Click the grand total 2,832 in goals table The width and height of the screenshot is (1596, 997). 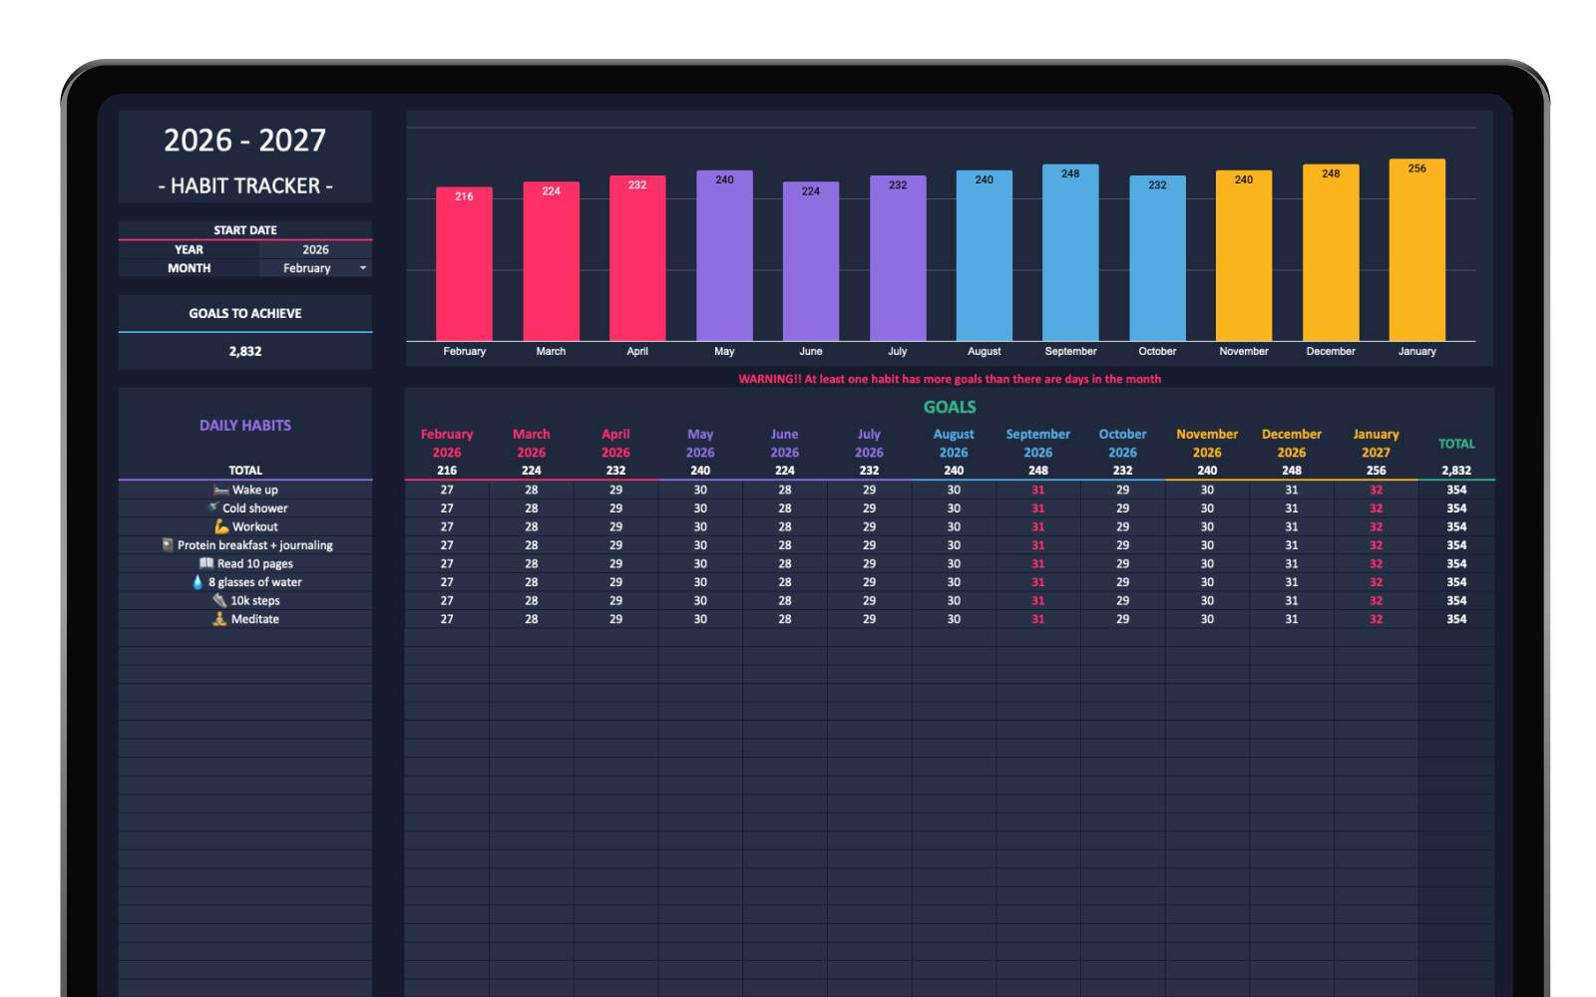click(x=1456, y=470)
